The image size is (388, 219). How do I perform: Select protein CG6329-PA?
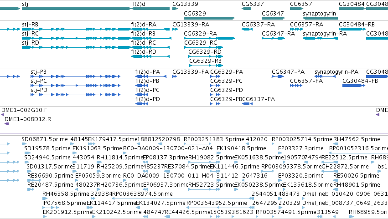[227, 72]
